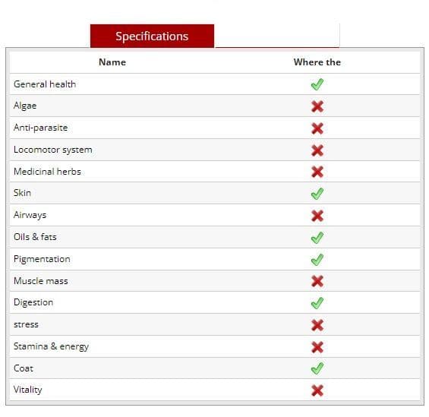This screenshot has height=417, width=429.
Task: Click the red cross for Muscle mass
Action: click(x=317, y=281)
